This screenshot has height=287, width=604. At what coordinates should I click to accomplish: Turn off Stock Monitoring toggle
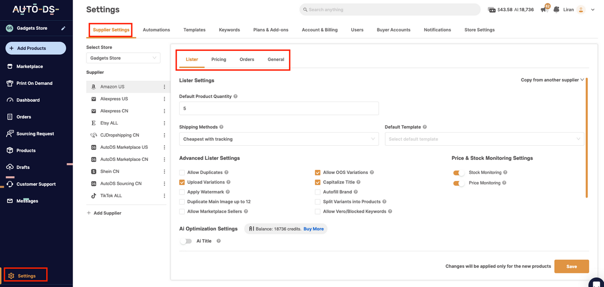coord(459,173)
